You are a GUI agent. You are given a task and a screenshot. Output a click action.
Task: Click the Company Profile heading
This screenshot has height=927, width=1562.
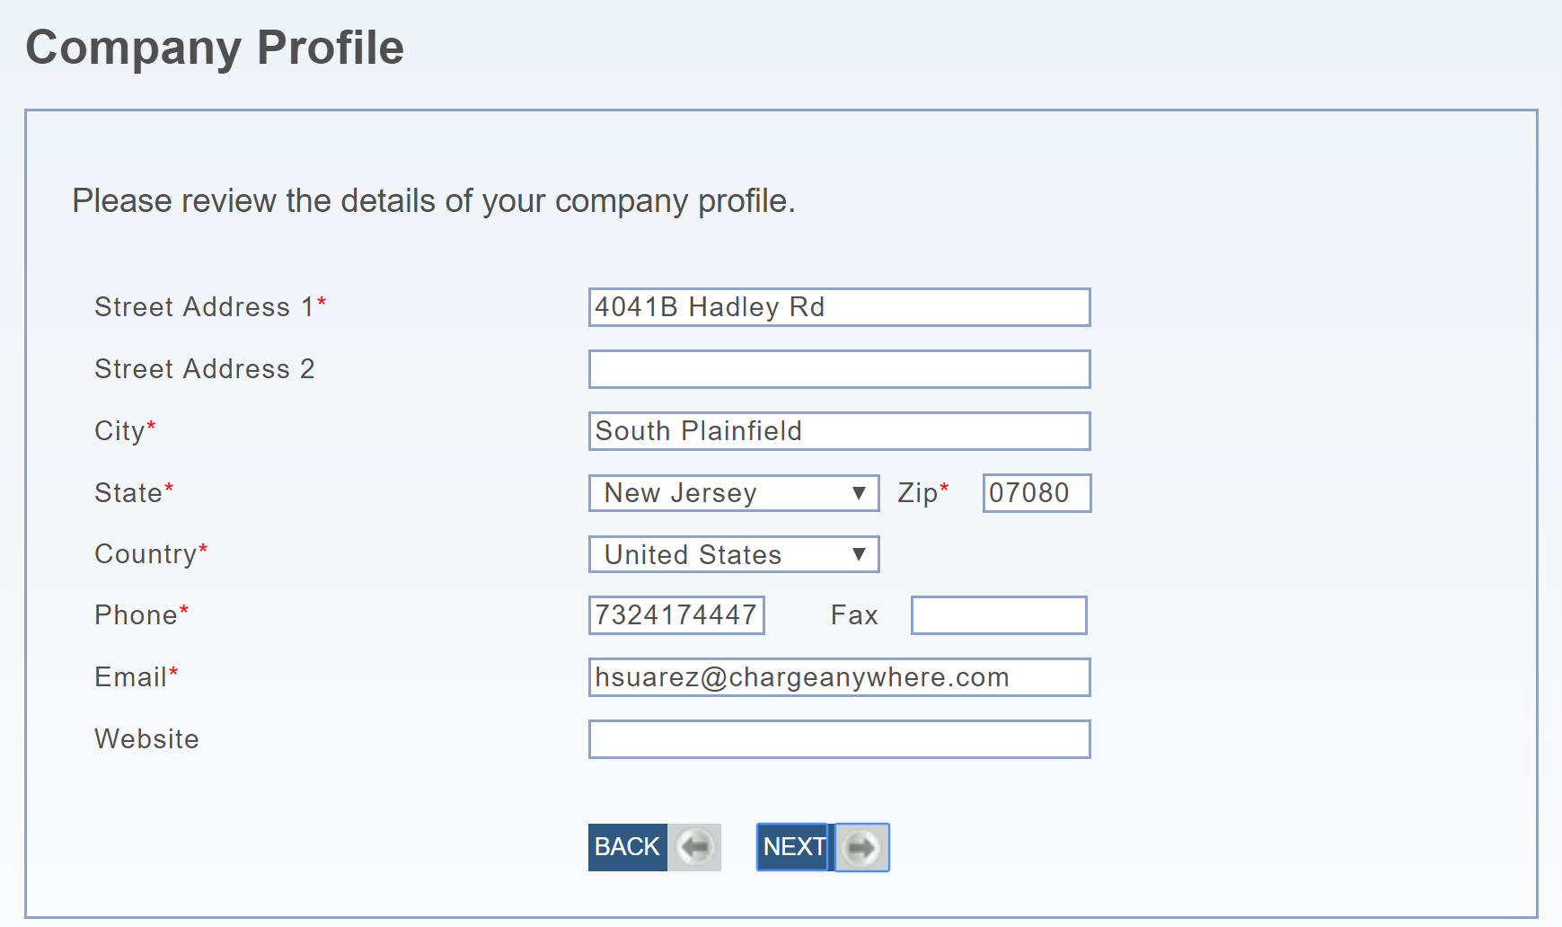(x=215, y=48)
